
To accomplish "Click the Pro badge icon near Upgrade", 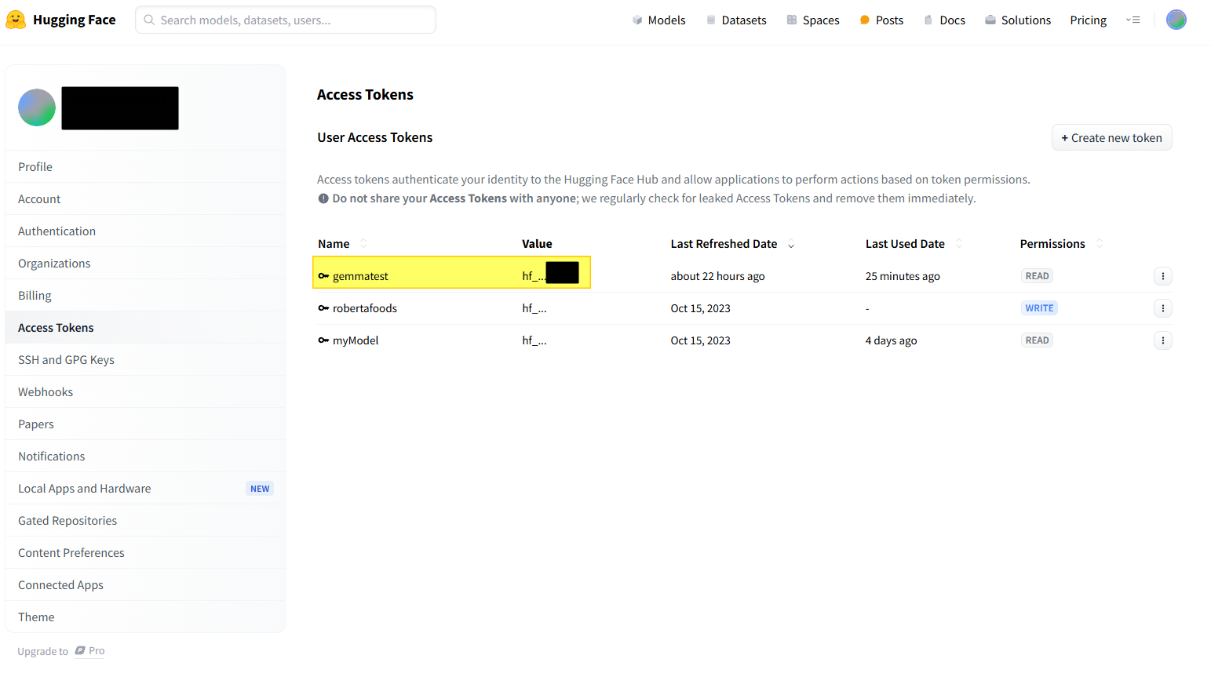I will tap(80, 651).
